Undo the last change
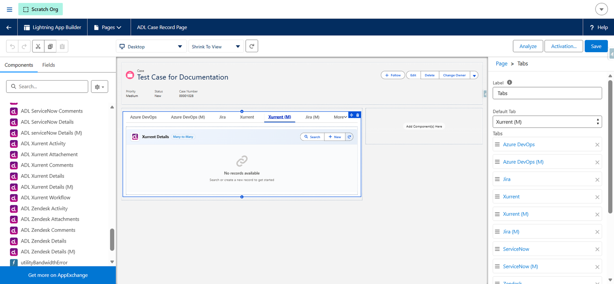 click(12, 46)
